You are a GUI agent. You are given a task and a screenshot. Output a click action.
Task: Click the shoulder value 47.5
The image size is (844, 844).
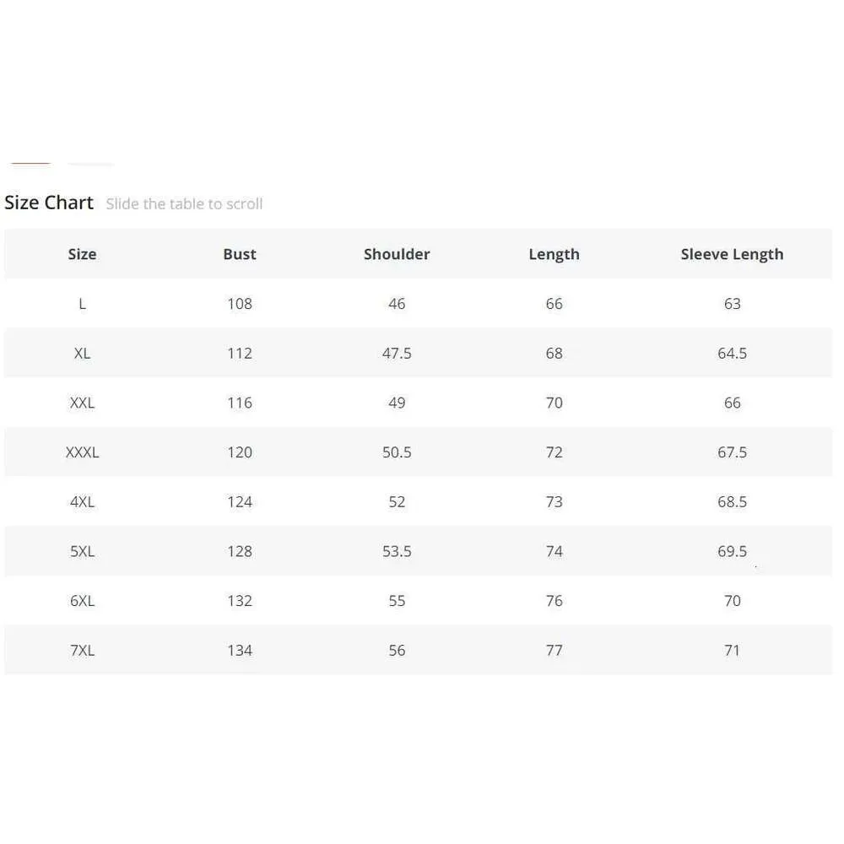(x=397, y=354)
